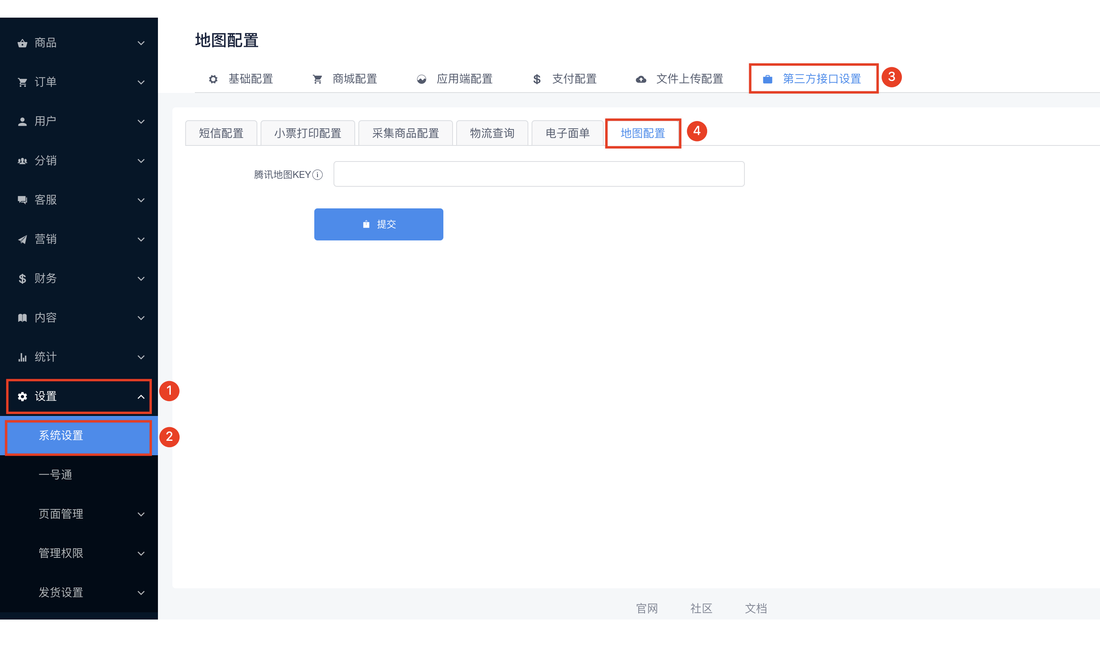Expand the 订单 menu chevron
Image resolution: width=1100 pixels, height=660 pixels.
tap(141, 82)
